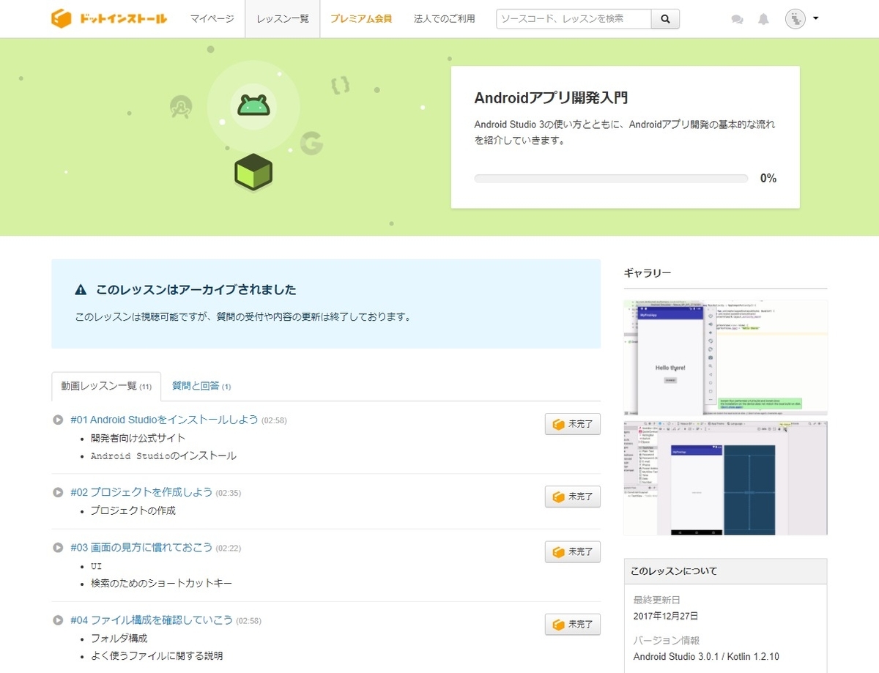The width and height of the screenshot is (879, 673).
Task: Click the play icon for lesson #02
Action: point(58,492)
